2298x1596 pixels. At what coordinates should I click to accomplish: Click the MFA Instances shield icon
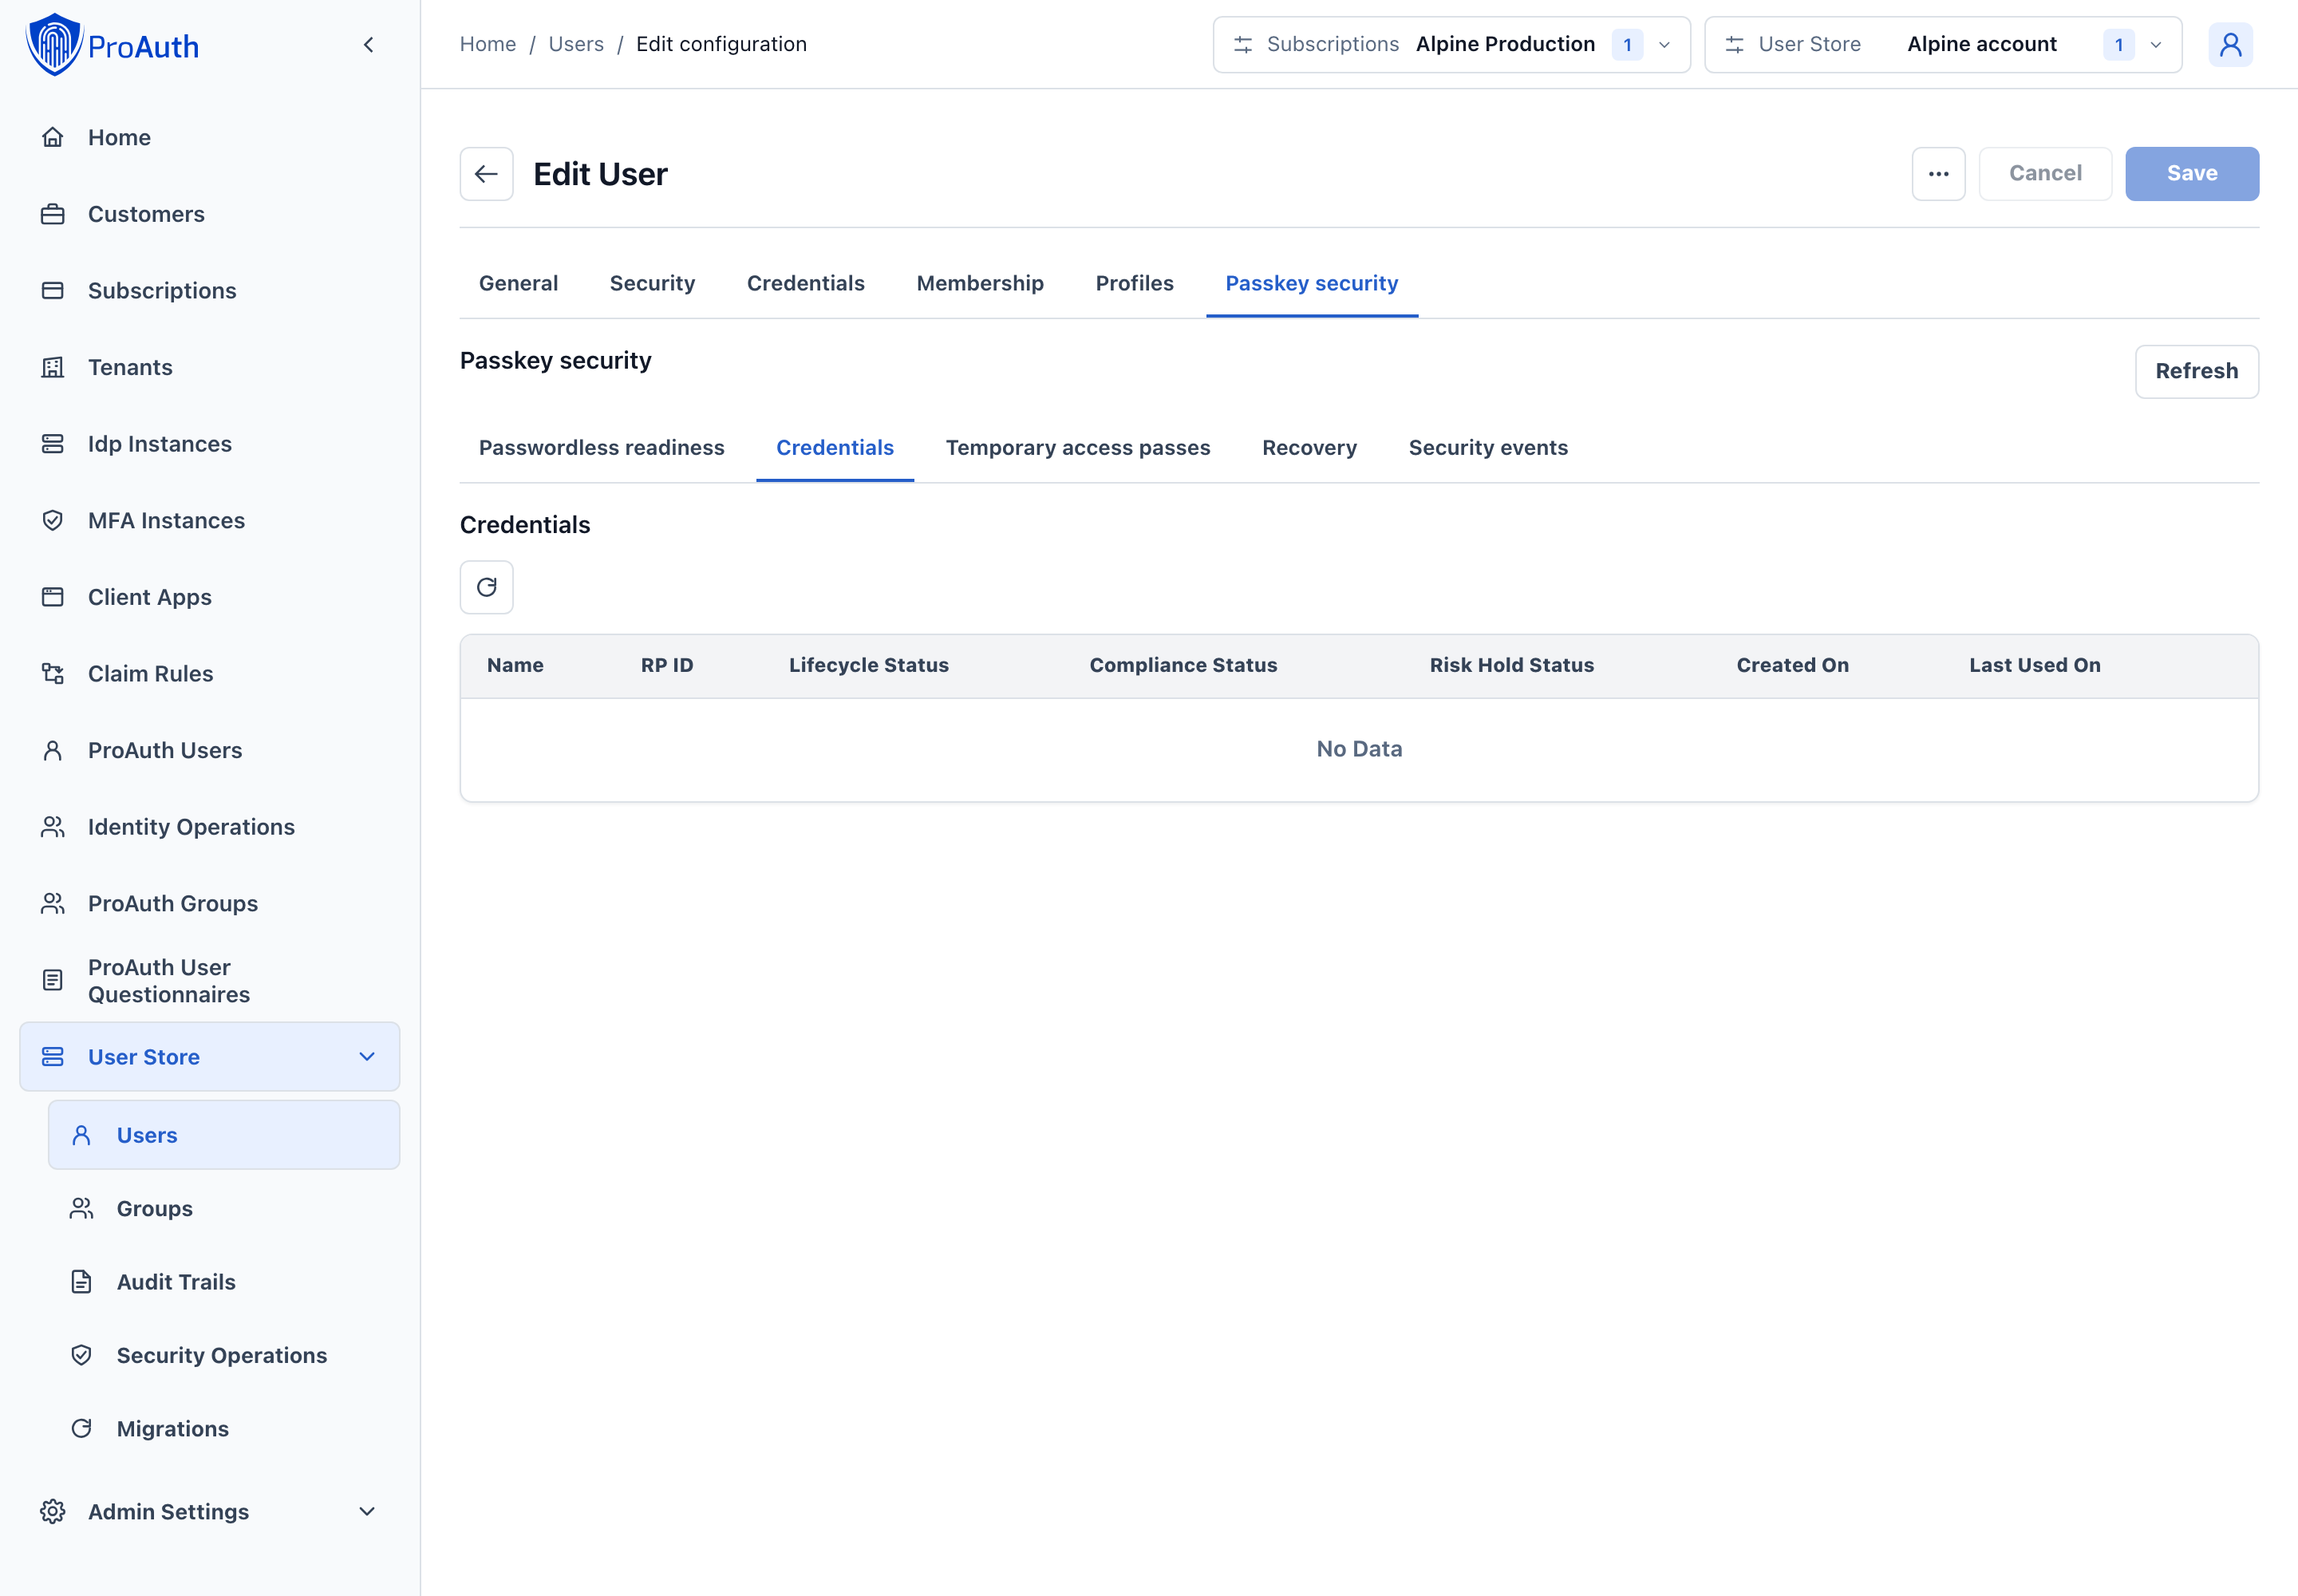pos(53,520)
